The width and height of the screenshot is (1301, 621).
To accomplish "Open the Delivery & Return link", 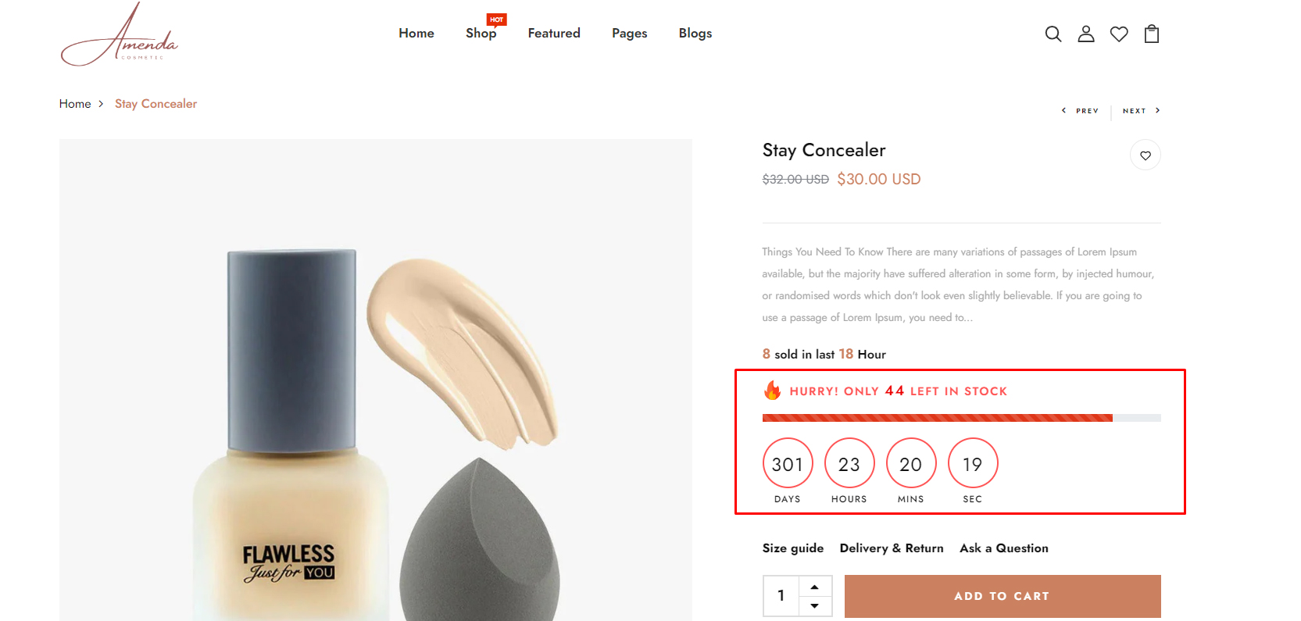I will 892,548.
